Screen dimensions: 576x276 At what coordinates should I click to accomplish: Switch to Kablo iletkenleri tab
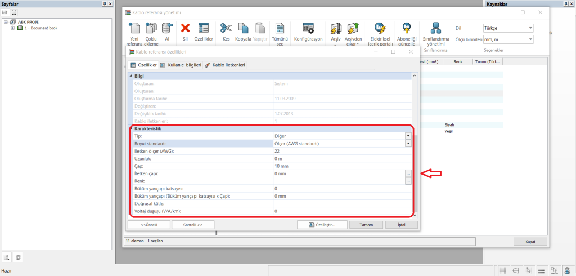[x=224, y=65]
